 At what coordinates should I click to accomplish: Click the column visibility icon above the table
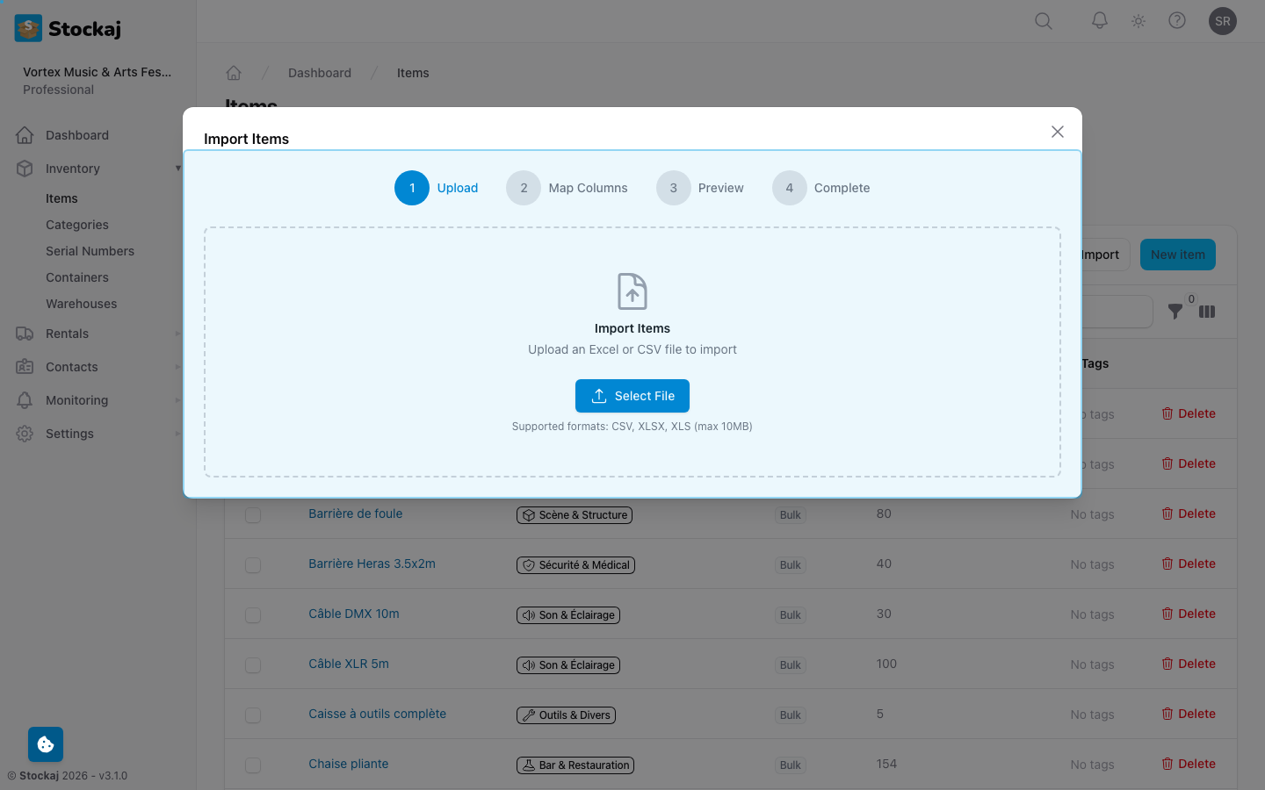(1207, 312)
